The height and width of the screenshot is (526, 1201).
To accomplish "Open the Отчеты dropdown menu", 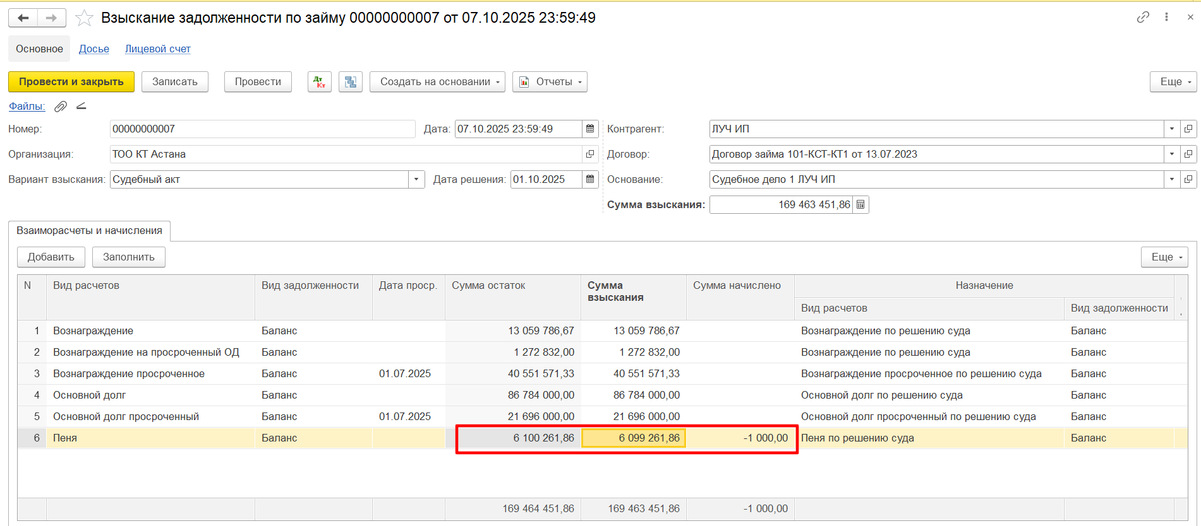I will [550, 82].
